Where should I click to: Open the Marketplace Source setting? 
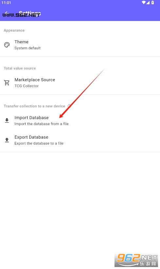tap(80, 83)
